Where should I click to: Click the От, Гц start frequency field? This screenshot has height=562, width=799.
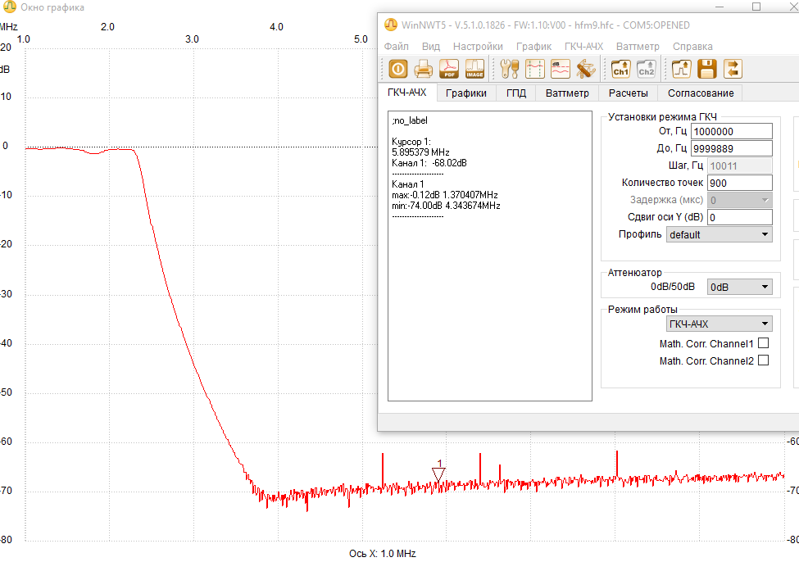tap(731, 131)
